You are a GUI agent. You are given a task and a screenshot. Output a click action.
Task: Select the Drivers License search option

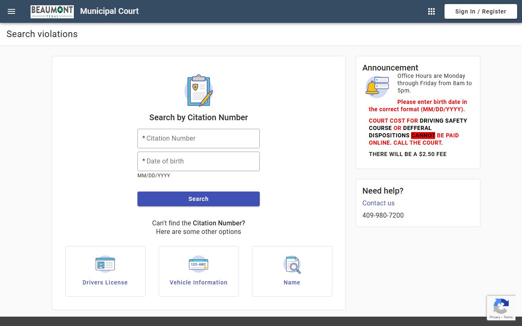[x=105, y=271]
